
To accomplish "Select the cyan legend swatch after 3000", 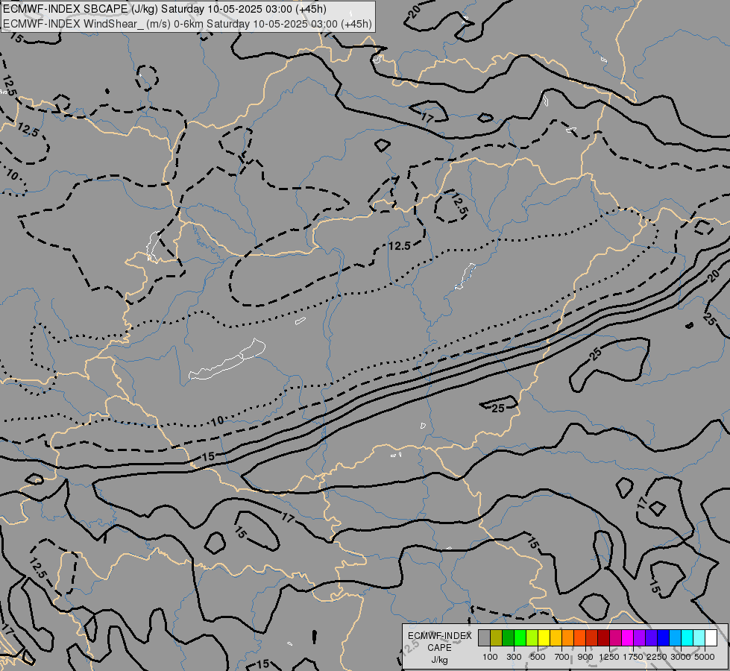I will coord(687,637).
